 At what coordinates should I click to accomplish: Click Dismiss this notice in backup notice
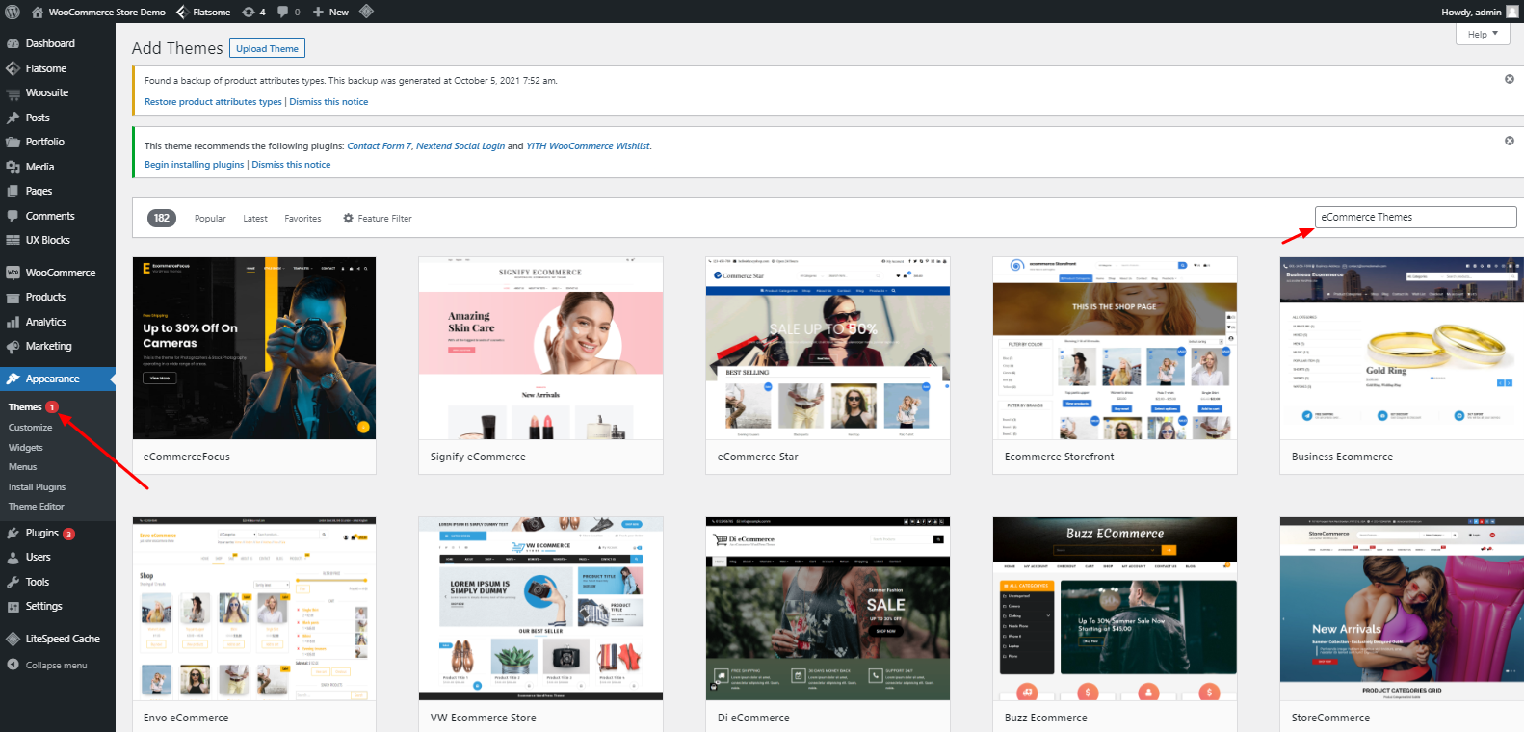coord(328,102)
